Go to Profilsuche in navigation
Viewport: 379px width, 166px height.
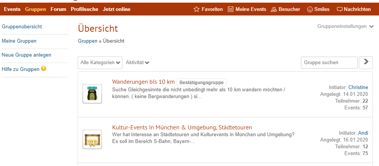tap(84, 9)
